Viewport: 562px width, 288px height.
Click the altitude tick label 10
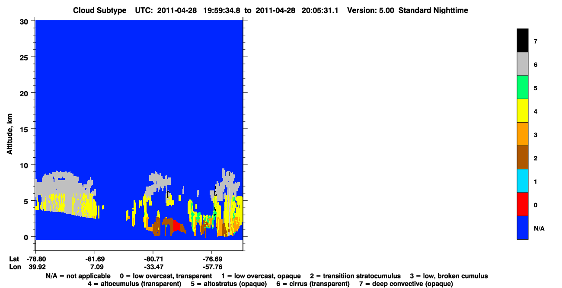(x=25, y=165)
